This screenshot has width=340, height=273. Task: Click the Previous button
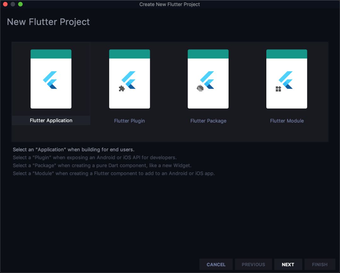[253, 264]
